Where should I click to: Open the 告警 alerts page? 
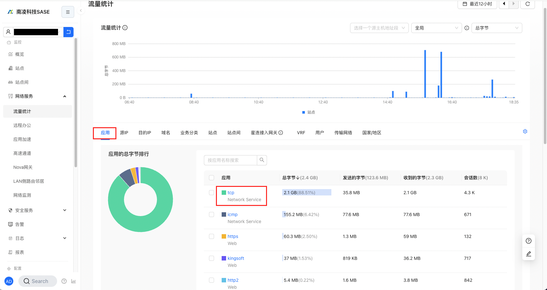click(x=20, y=224)
